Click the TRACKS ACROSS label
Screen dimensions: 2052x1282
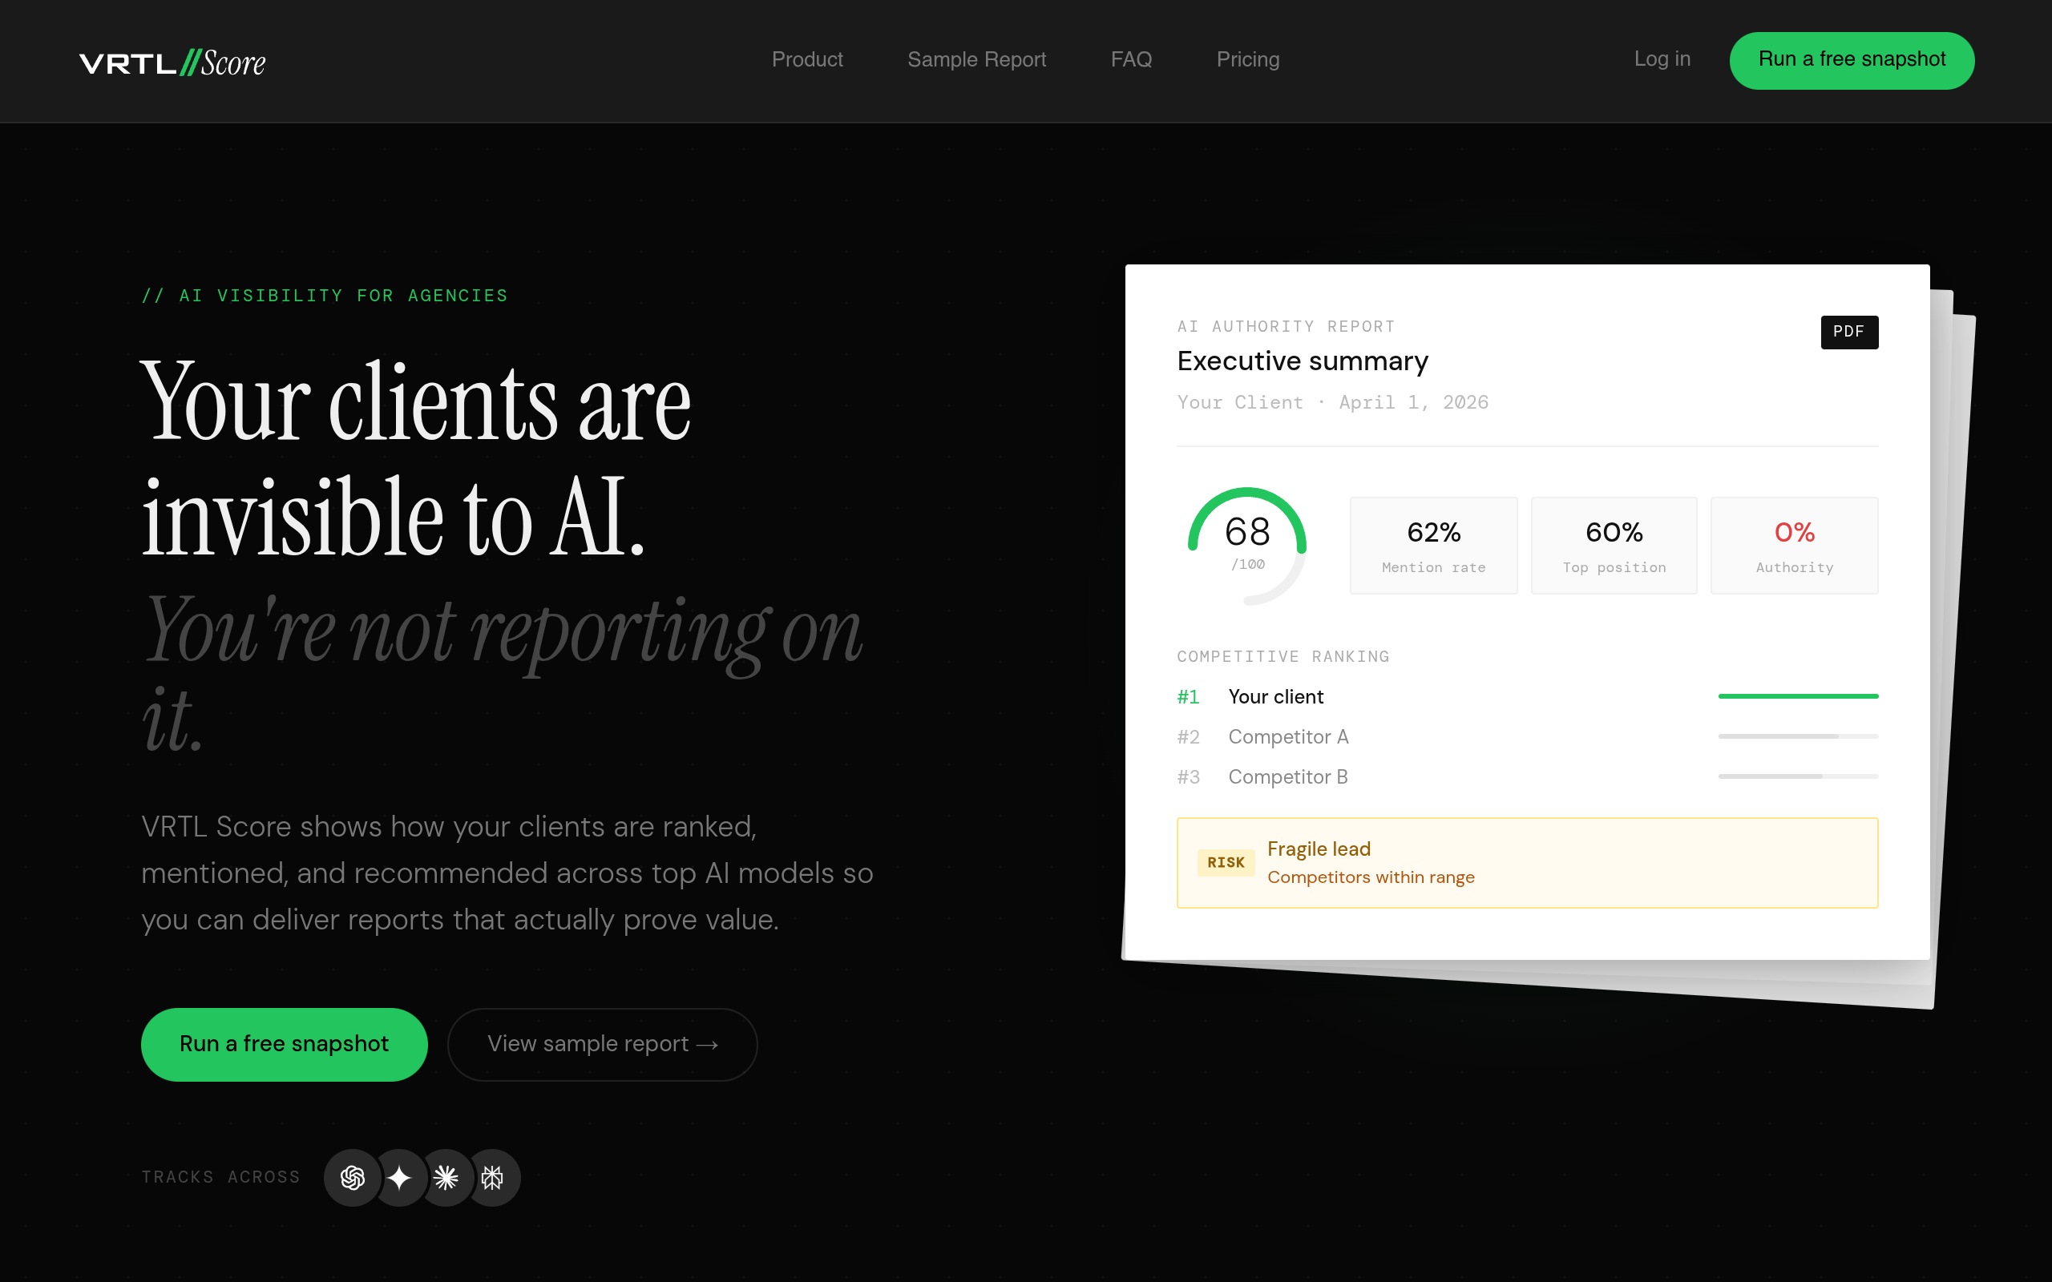(220, 1177)
